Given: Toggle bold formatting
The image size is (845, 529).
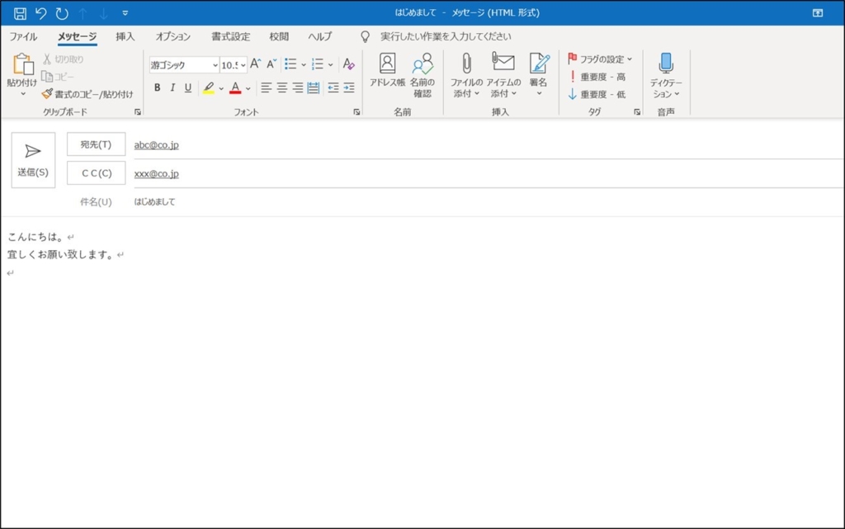Looking at the screenshot, I should tap(158, 87).
